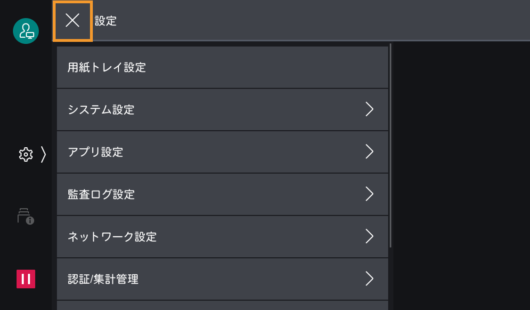The width and height of the screenshot is (530, 310).
Task: Click the アプリ設定 chevron arrow
Action: [x=369, y=152]
